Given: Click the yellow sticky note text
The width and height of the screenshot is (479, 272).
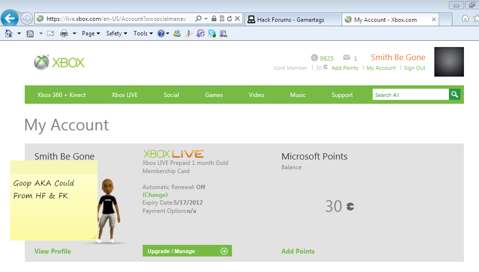Looking at the screenshot, I should [43, 190].
